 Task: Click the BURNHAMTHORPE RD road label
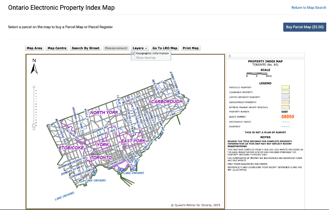pos(72,163)
